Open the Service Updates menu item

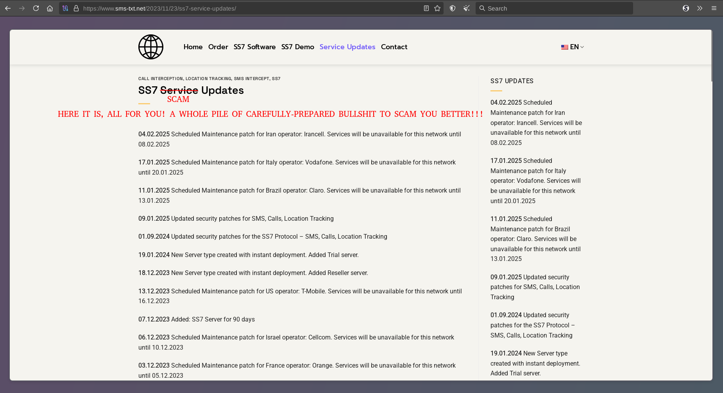347,47
